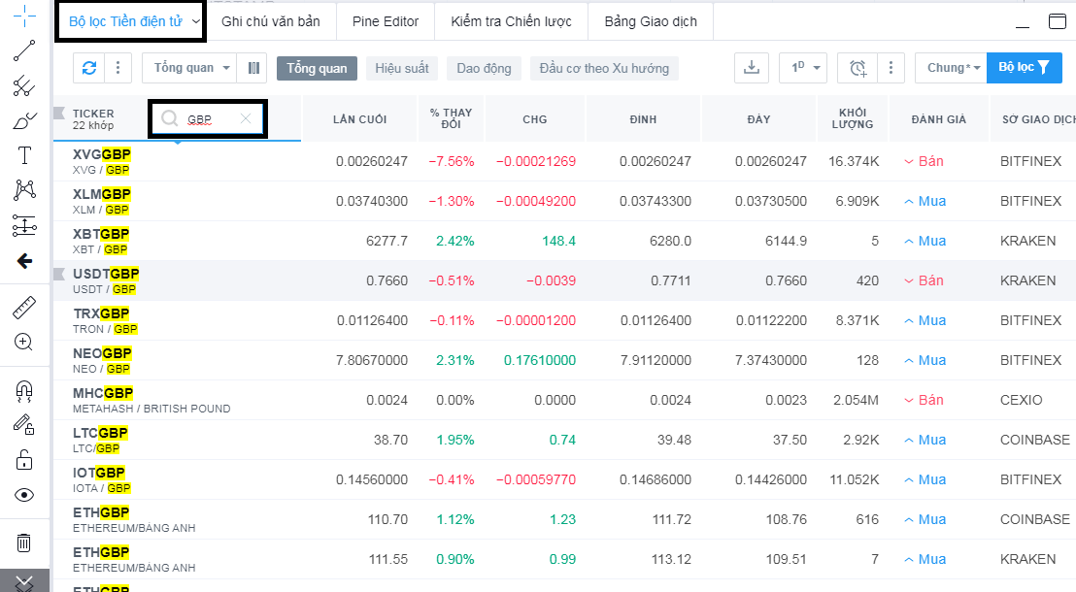Screen dimensions: 1076x592
Task: Open the Bộ lọc Tiền điện tử dropdown
Action: coord(130,21)
